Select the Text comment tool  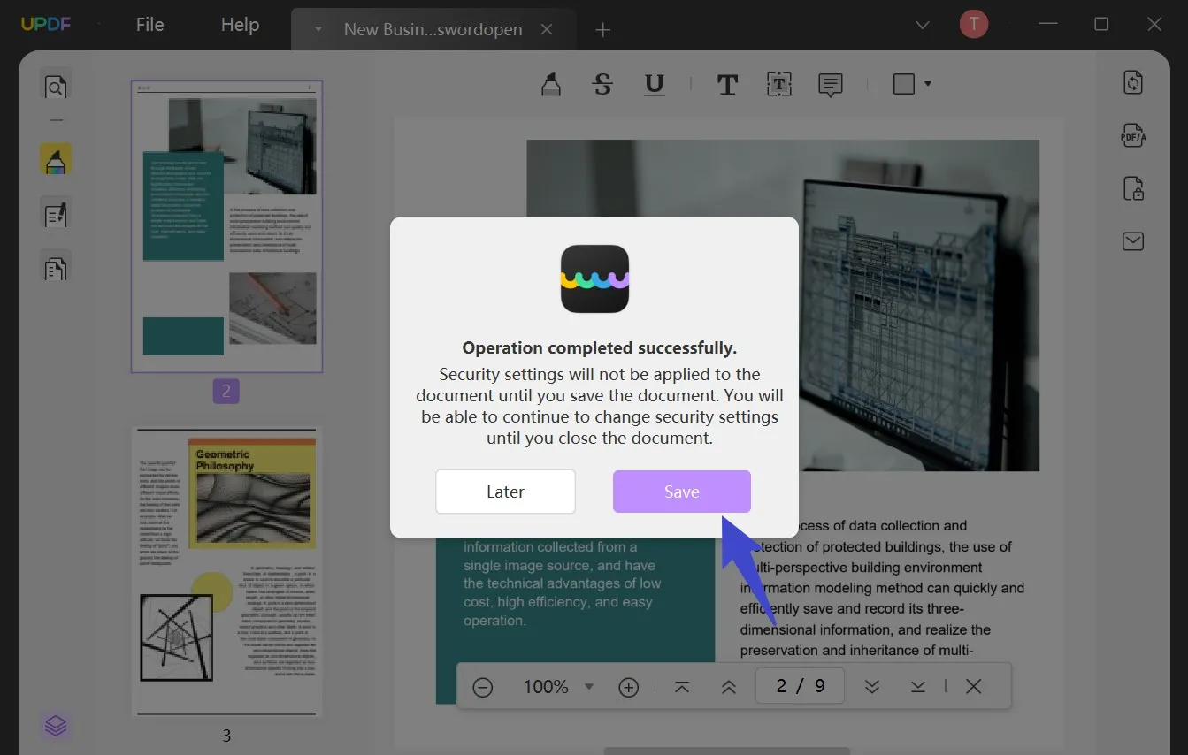(727, 84)
